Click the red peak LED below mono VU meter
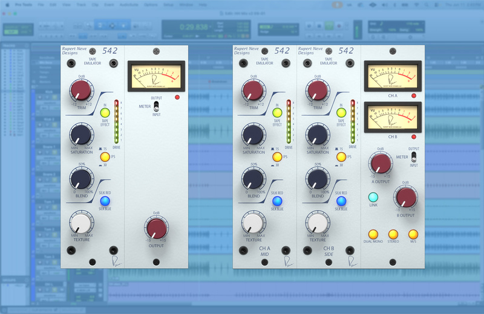 177,97
